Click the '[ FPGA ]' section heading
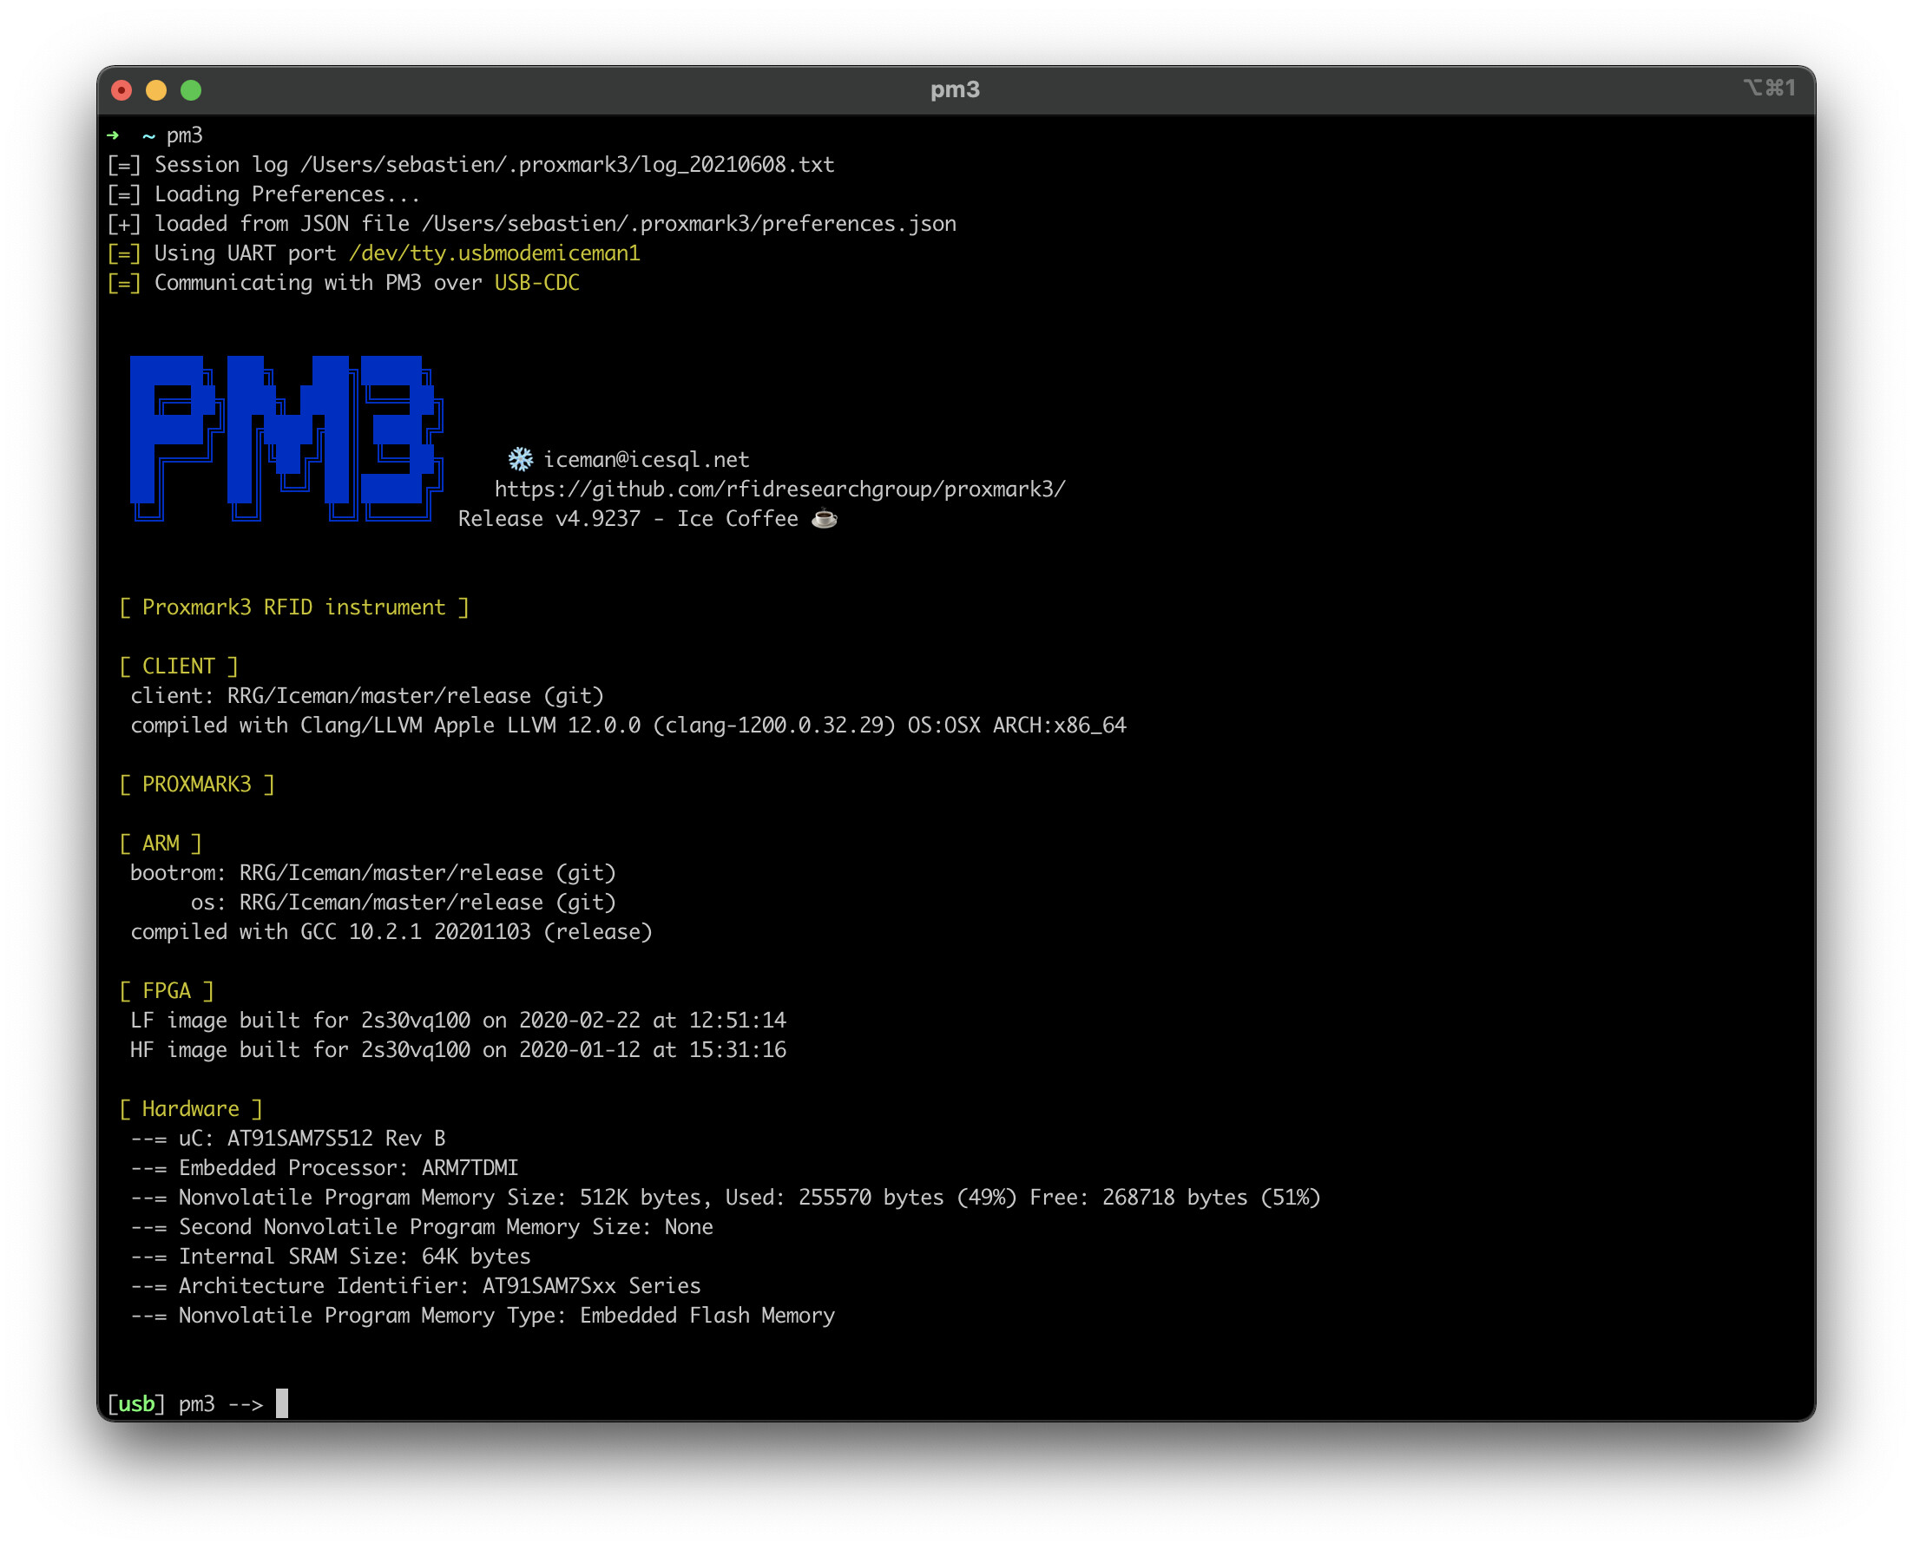The image size is (1913, 1550). click(x=167, y=991)
